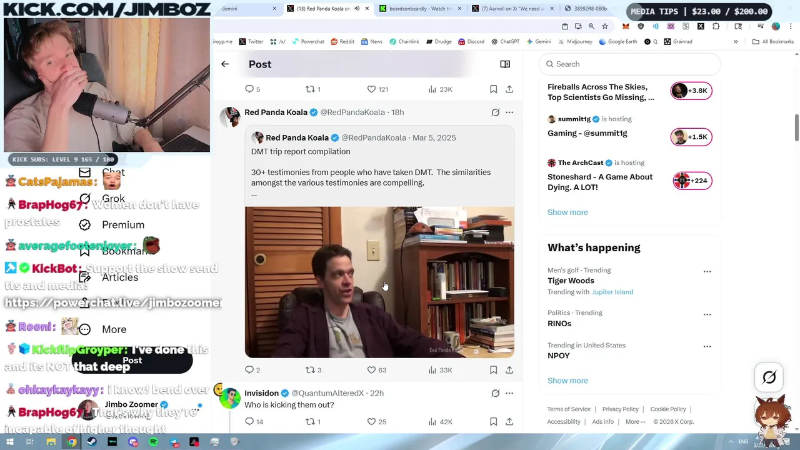Screen dimensions: 800x450
Task: Like the DMT post with 63 likes
Action: click(377, 370)
